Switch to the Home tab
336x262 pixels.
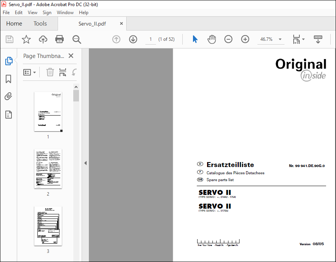(x=14, y=24)
